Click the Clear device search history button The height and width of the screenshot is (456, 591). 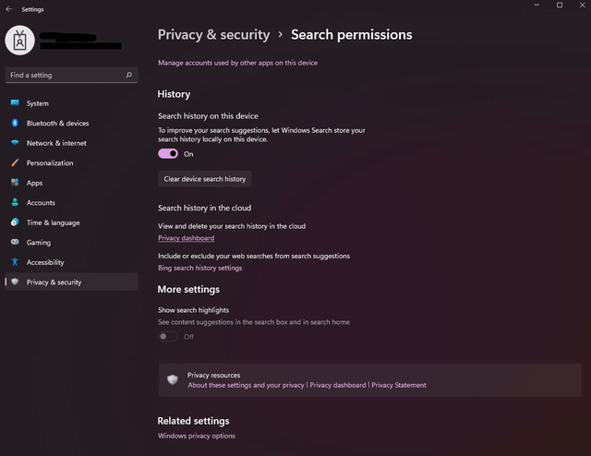click(205, 179)
